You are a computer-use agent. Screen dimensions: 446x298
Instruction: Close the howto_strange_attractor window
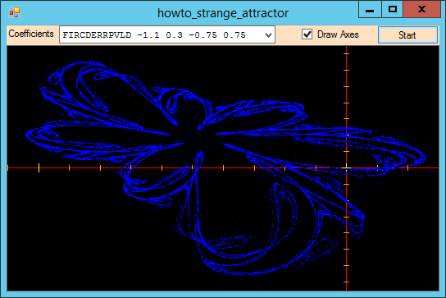pyautogui.click(x=421, y=9)
